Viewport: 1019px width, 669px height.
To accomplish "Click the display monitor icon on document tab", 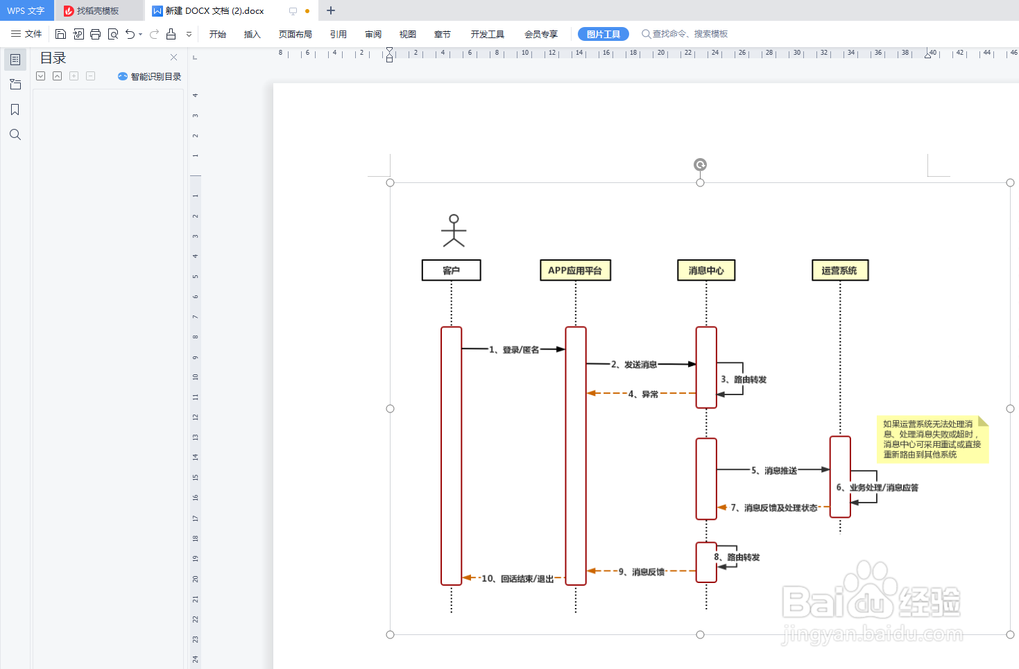I will [x=293, y=11].
